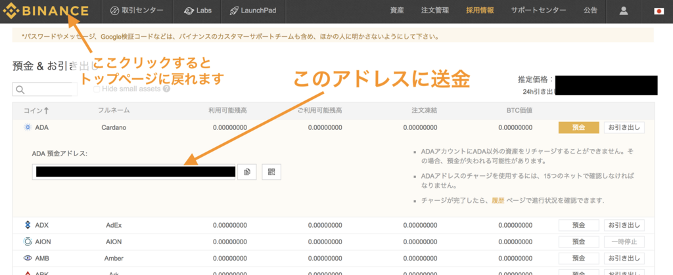The image size is (673, 275).
Task: Click the ADA coin icon
Action: tap(28, 127)
